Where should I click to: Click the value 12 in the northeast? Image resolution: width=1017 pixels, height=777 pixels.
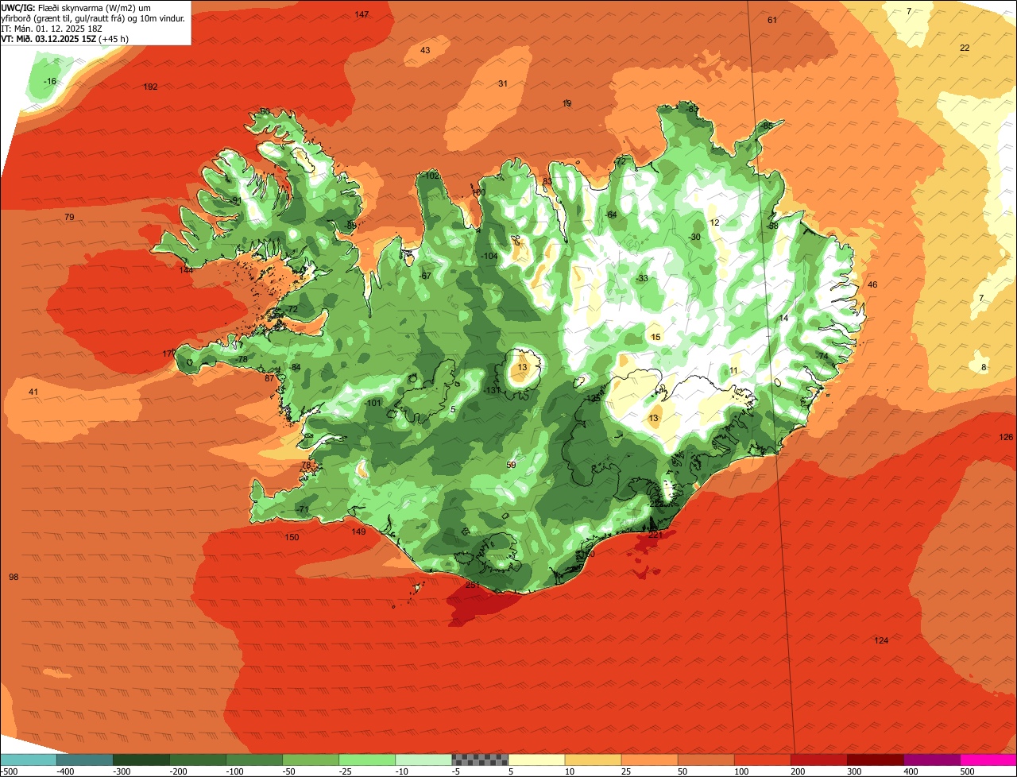(714, 222)
